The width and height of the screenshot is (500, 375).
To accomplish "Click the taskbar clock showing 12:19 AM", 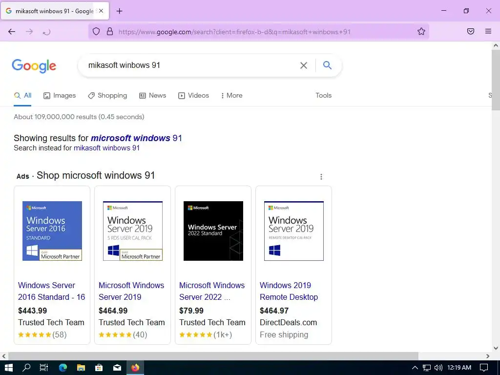I will [x=459, y=368].
